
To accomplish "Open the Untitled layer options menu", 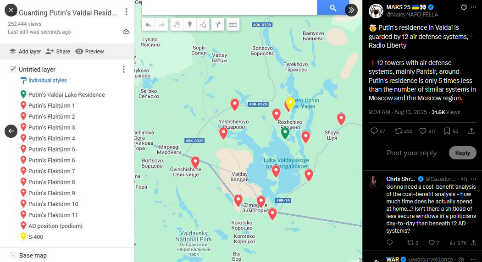I will point(123,70).
